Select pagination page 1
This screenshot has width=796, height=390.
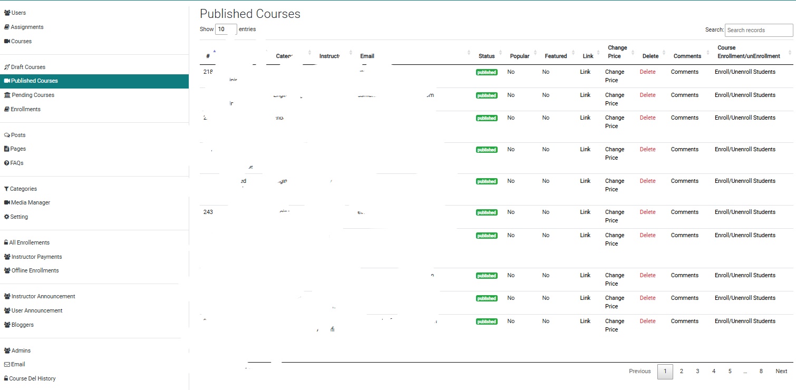(665, 371)
